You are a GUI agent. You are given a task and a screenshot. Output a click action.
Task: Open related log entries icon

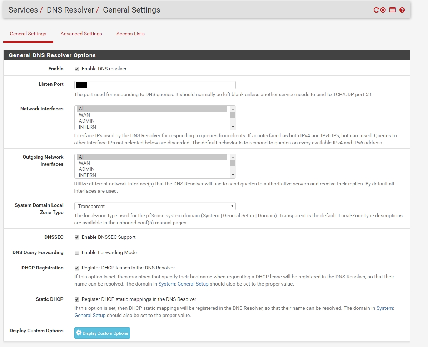(x=393, y=10)
